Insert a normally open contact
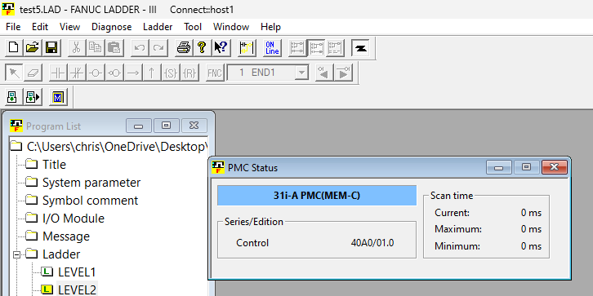Screen dimensions: 593x296 coord(58,73)
